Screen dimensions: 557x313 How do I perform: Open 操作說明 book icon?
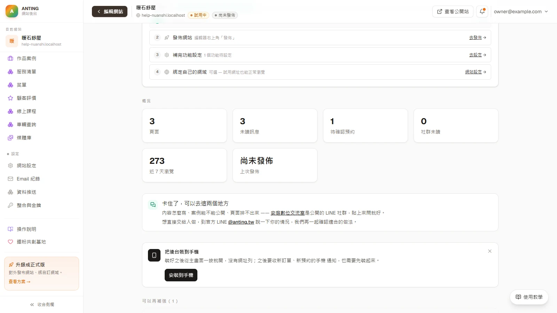coord(10,229)
